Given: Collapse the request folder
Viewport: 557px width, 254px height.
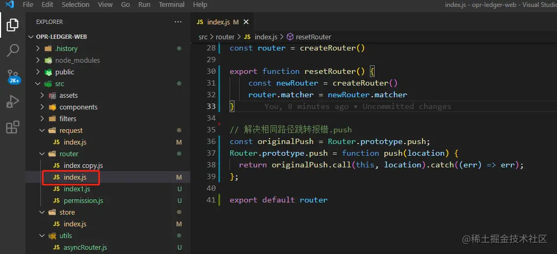Looking at the screenshot, I should 43,130.
